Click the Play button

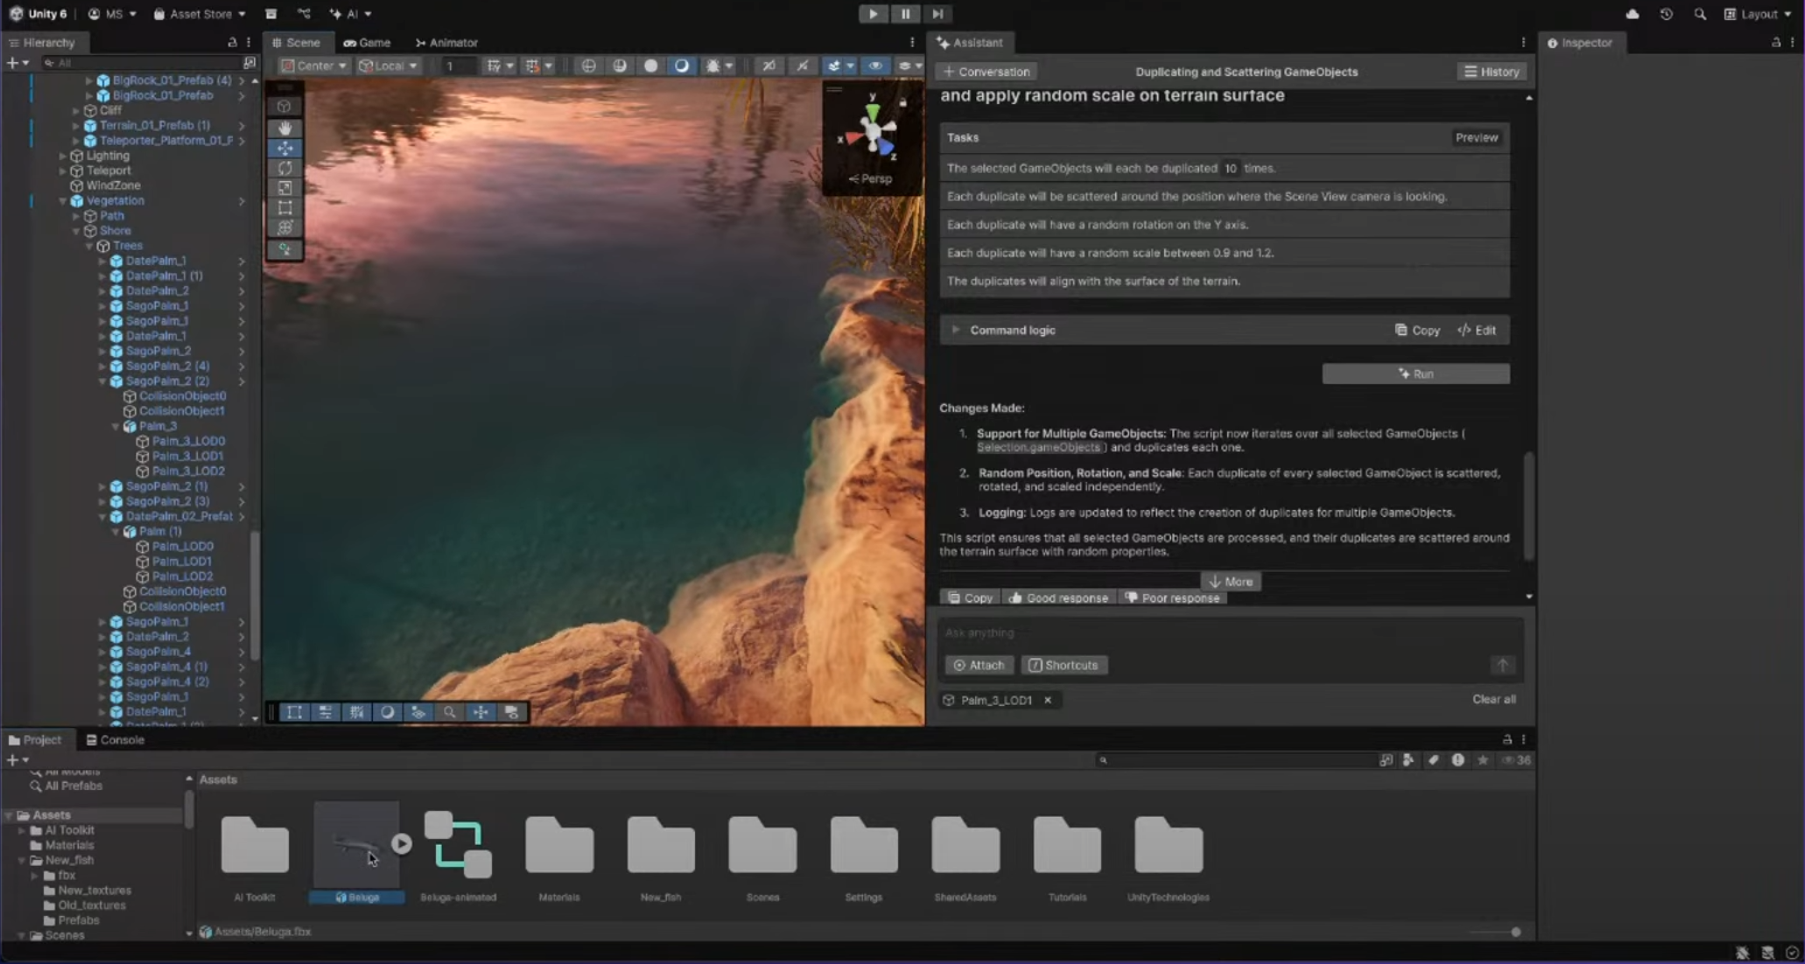tap(873, 14)
